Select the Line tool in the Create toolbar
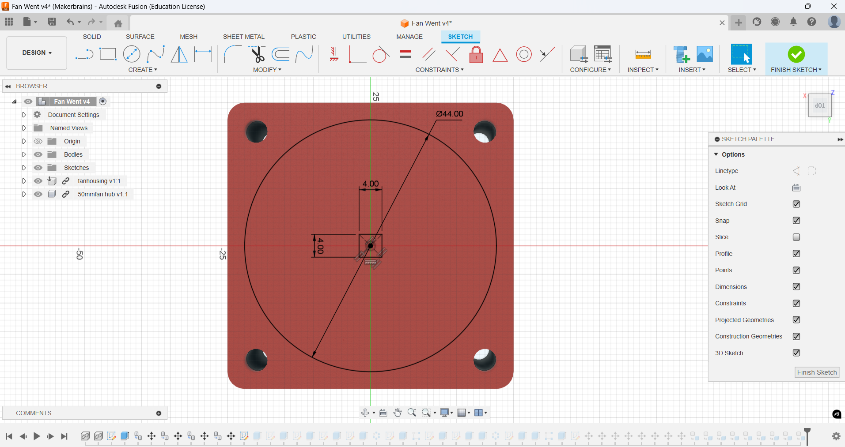Screen dimensions: 845x447 pyautogui.click(x=84, y=54)
